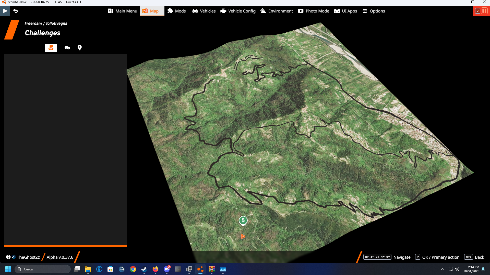Click the Main Menu button
This screenshot has width=490, height=275.
(122, 11)
